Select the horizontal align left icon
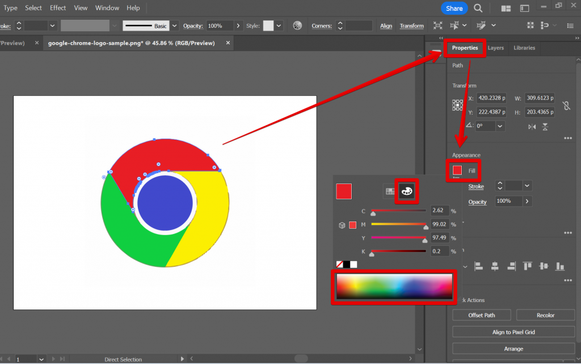Image resolution: width=581 pixels, height=364 pixels. point(479,266)
